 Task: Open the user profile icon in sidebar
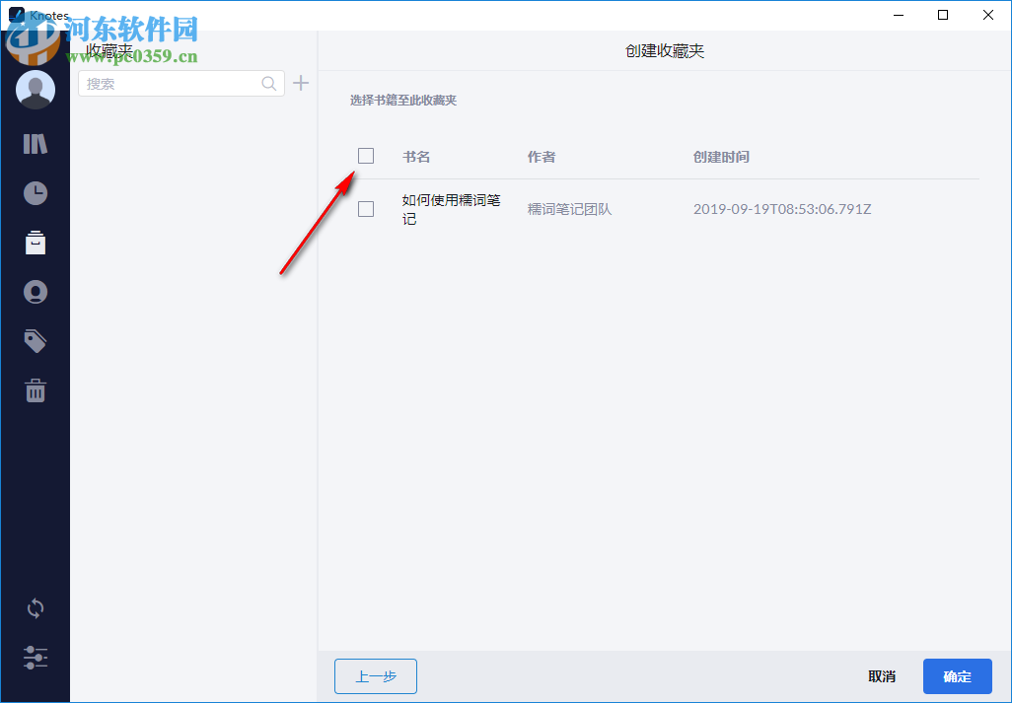pyautogui.click(x=36, y=89)
